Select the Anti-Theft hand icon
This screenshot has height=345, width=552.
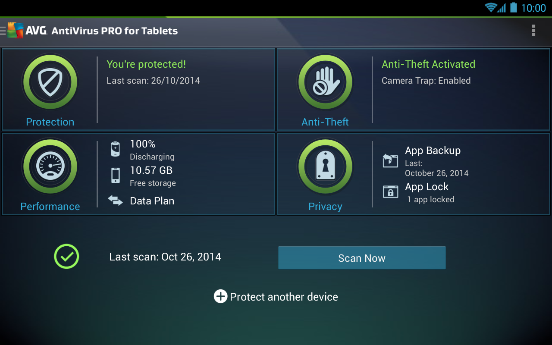[325, 82]
